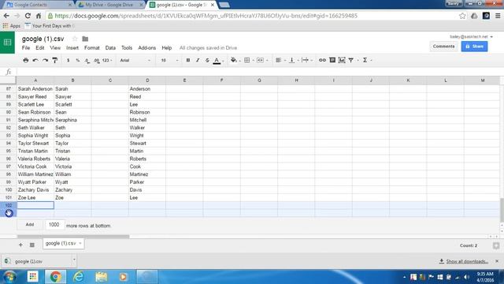Open the Add-ons menu
504x284 pixels.
[x=147, y=47]
